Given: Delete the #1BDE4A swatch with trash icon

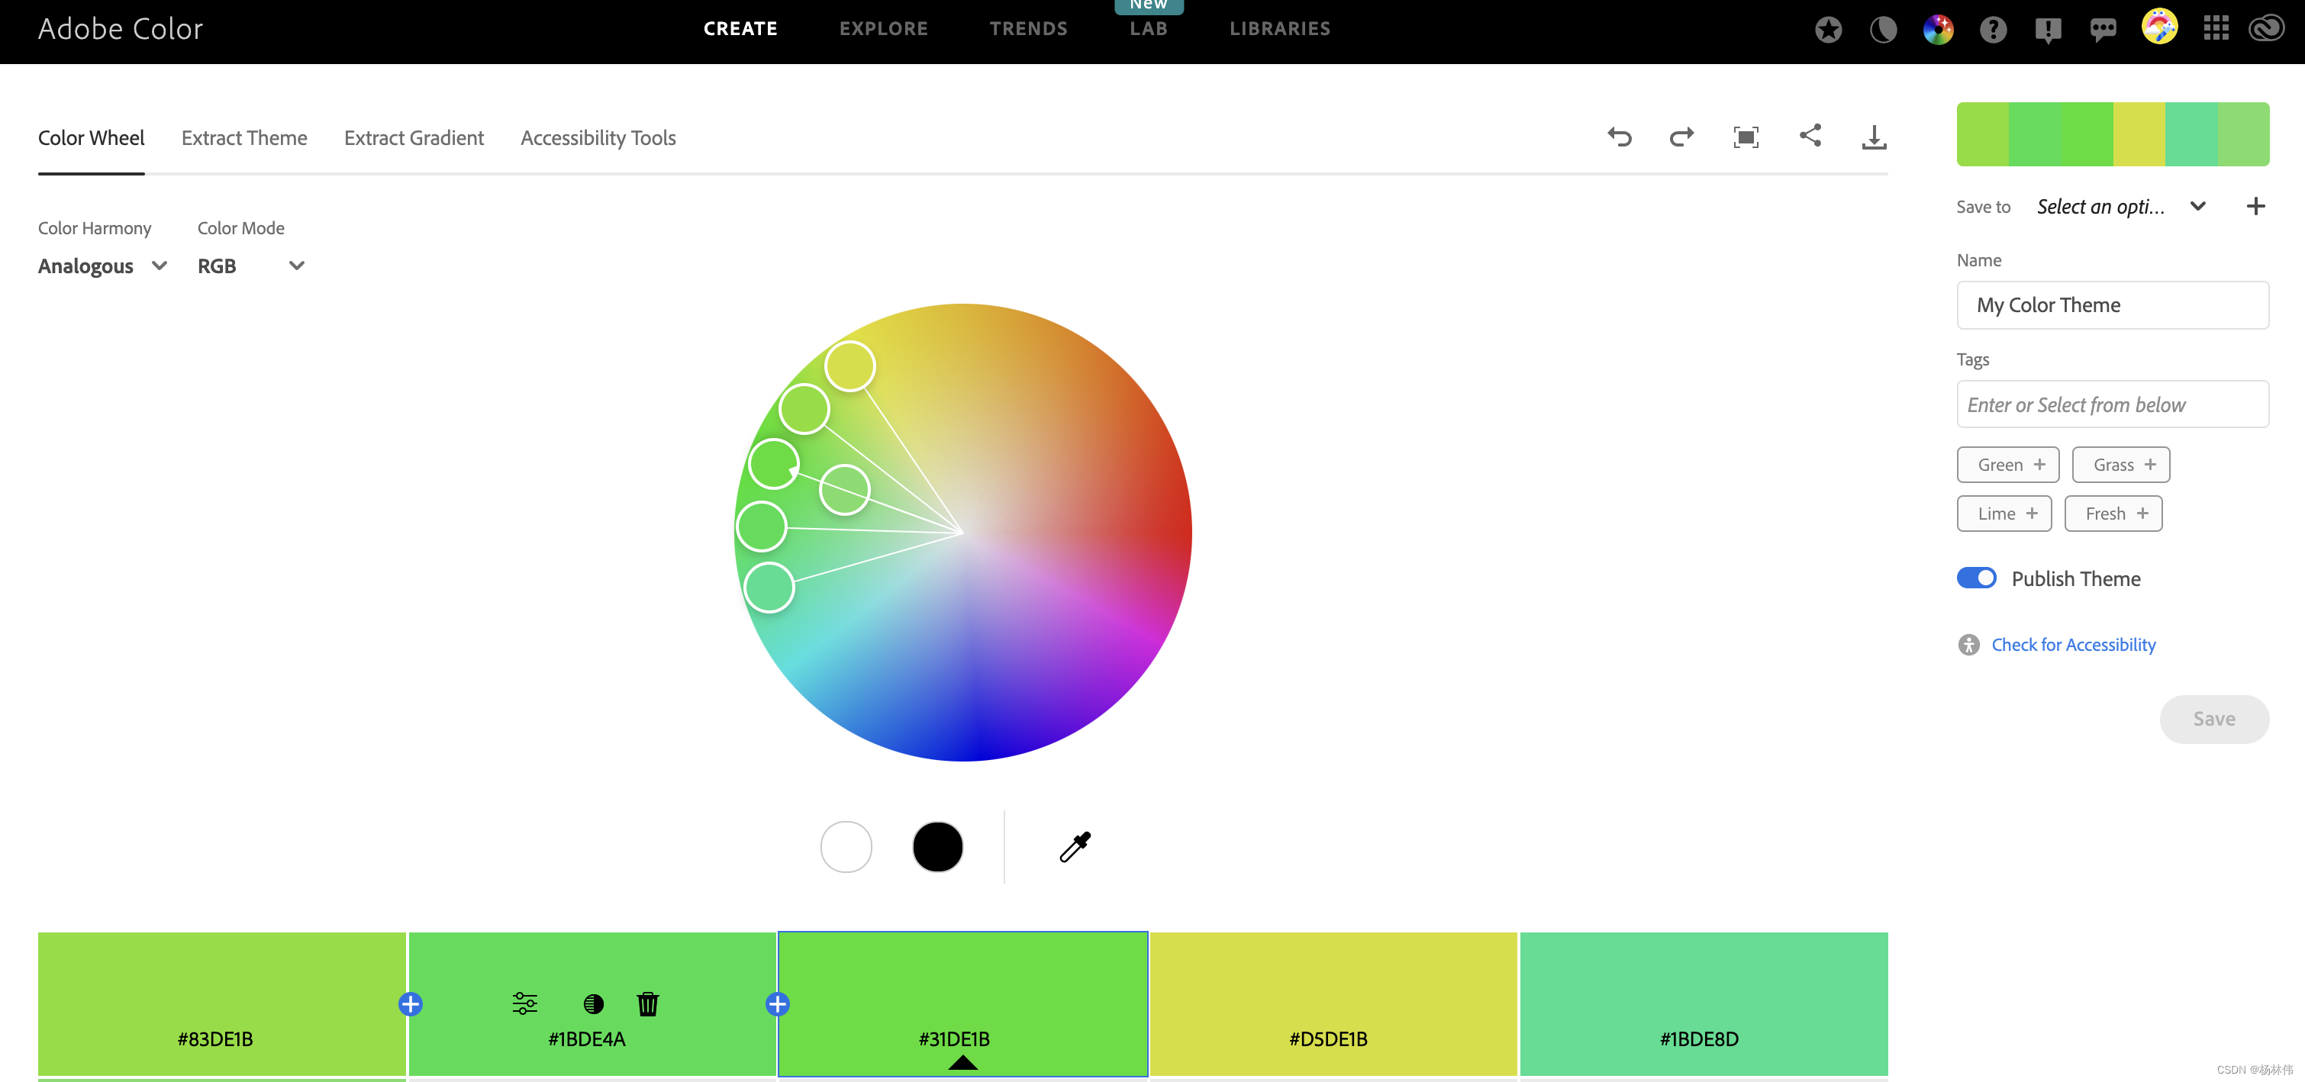Looking at the screenshot, I should pyautogui.click(x=648, y=1004).
